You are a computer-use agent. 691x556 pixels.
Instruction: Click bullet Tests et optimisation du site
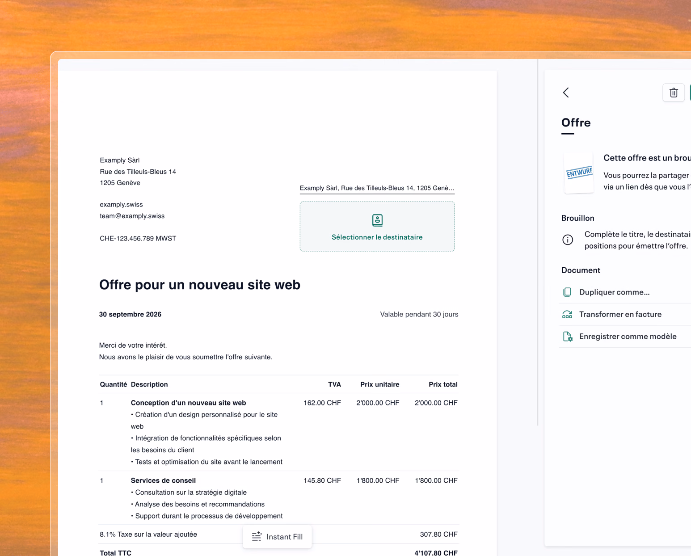coord(206,462)
